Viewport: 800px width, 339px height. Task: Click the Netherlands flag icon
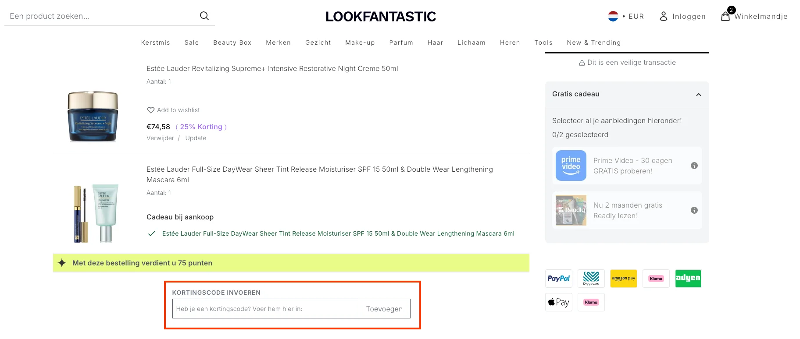point(613,16)
